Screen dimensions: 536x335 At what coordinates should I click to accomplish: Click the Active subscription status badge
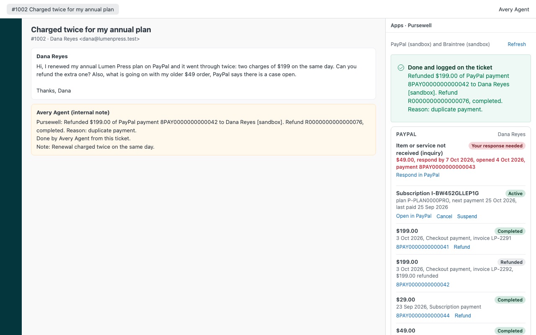tap(515, 193)
